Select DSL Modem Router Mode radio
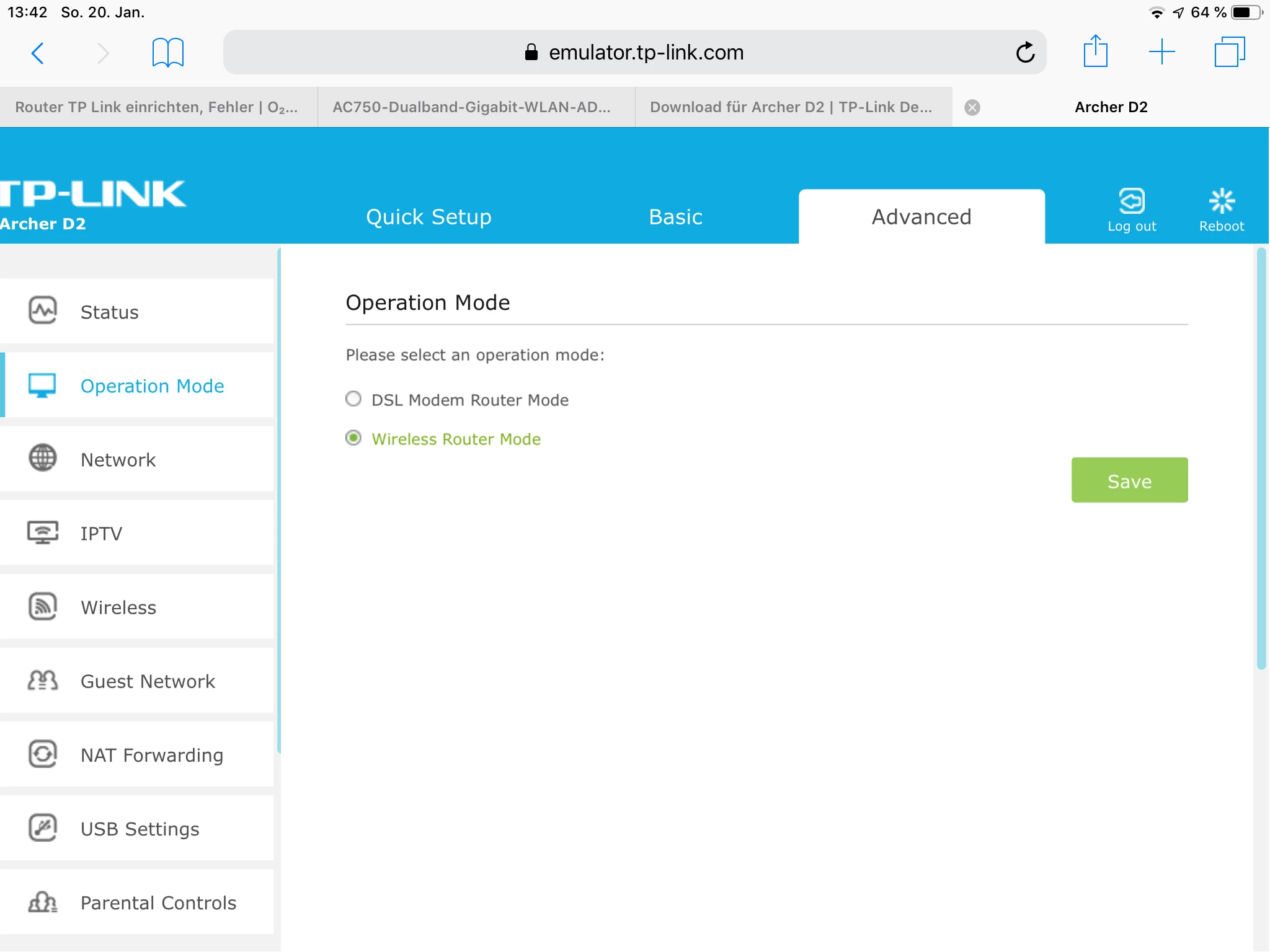 [353, 399]
